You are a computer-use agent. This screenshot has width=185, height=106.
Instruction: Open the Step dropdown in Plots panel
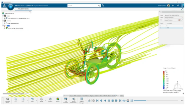pyautogui.click(x=173, y=18)
